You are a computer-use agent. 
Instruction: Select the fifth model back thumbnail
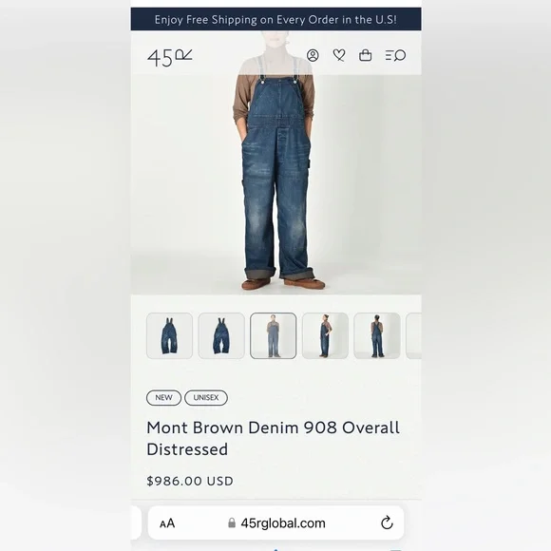[377, 335]
